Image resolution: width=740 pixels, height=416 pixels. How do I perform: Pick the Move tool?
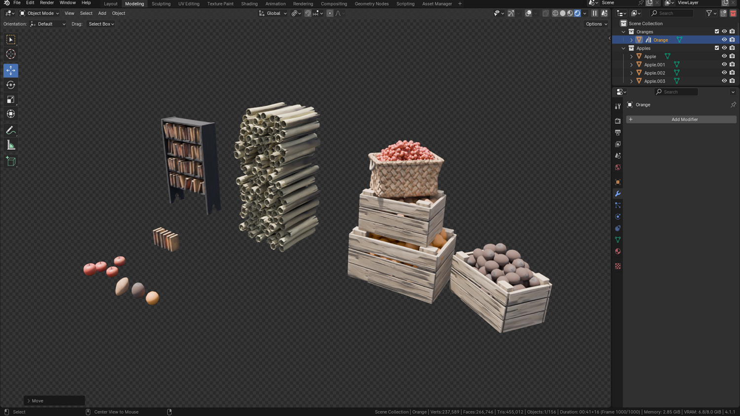11,70
